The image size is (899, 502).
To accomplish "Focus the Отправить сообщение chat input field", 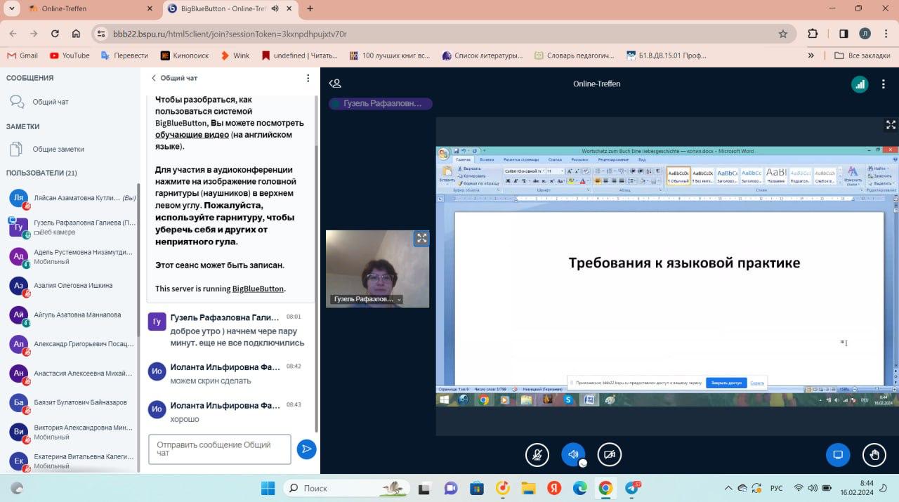I will pyautogui.click(x=219, y=449).
